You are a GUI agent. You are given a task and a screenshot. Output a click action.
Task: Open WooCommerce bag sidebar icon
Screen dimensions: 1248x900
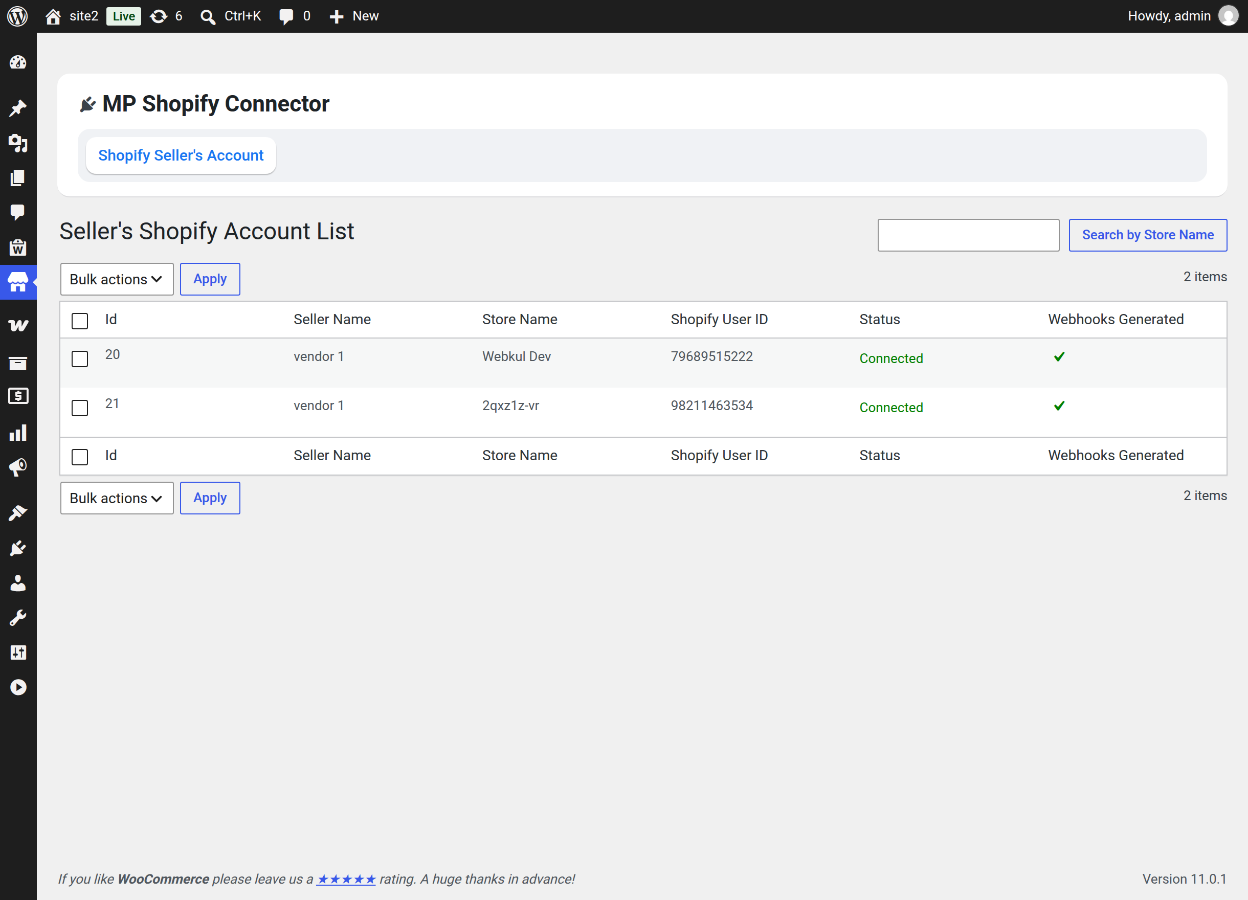pos(18,247)
